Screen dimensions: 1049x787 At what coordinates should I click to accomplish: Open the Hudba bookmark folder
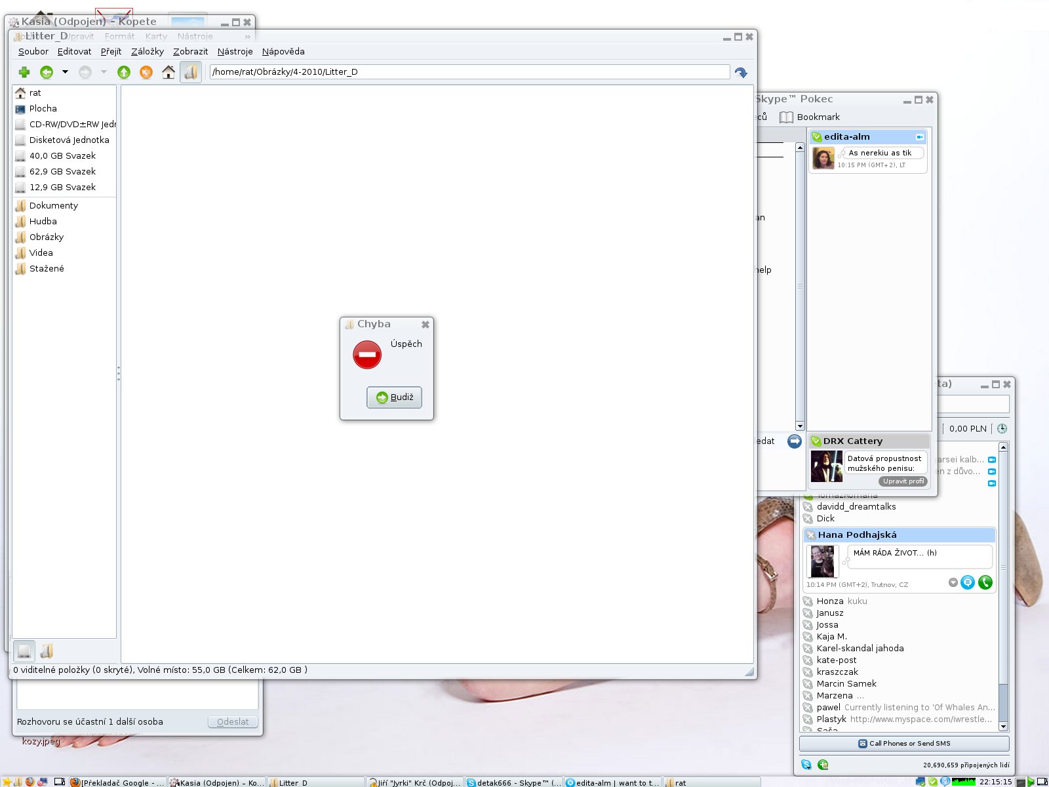point(64,222)
